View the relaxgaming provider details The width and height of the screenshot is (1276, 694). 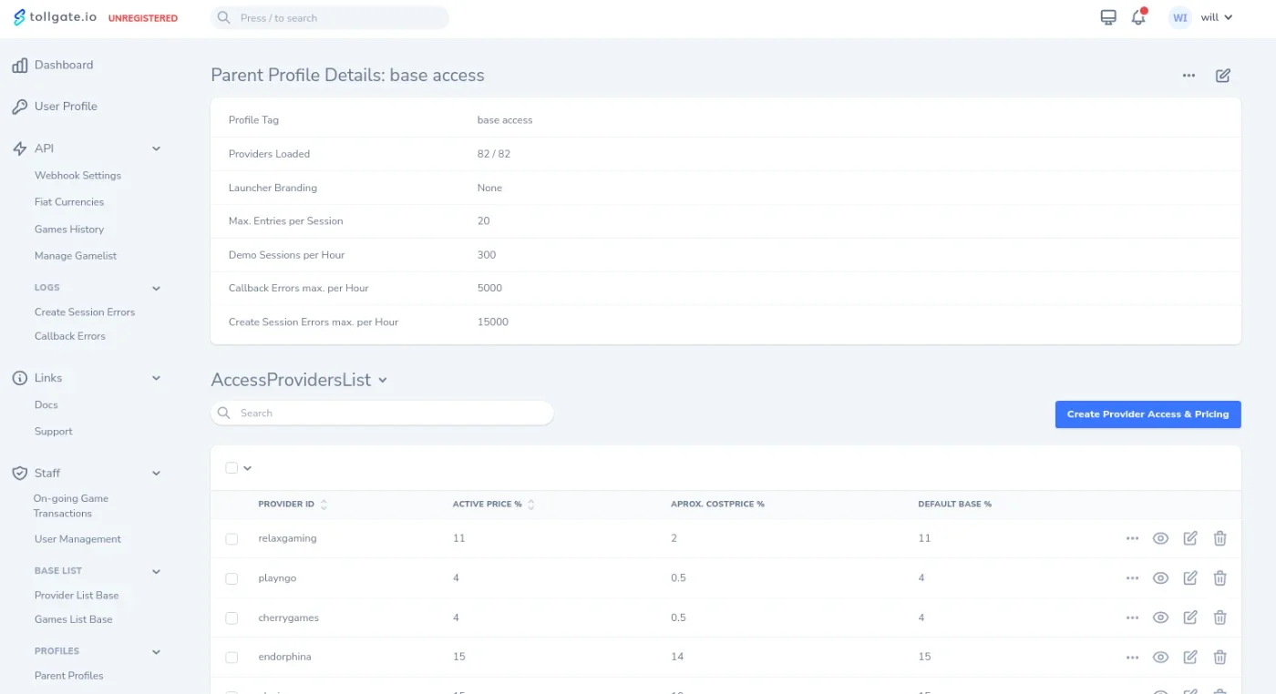click(1160, 538)
